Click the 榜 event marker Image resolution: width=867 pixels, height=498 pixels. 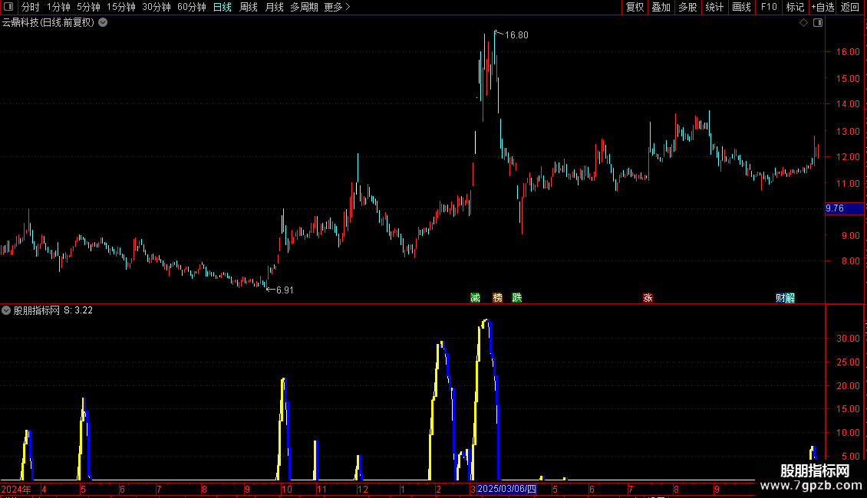[498, 298]
